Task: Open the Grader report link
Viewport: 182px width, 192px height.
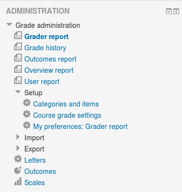Action: (46, 37)
